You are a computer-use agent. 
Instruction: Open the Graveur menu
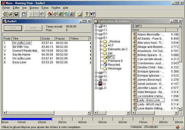tap(34, 8)
